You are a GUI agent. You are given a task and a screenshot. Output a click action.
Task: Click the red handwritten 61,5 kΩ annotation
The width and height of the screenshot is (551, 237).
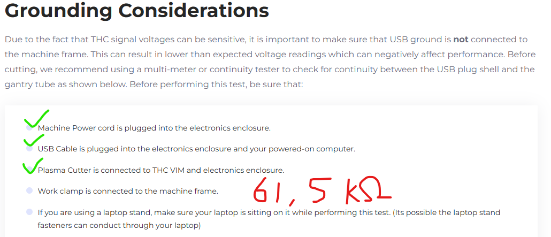coord(322,191)
